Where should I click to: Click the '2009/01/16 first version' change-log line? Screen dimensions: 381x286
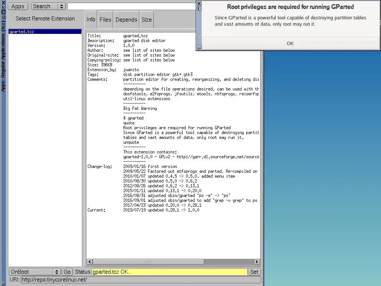tap(150, 166)
